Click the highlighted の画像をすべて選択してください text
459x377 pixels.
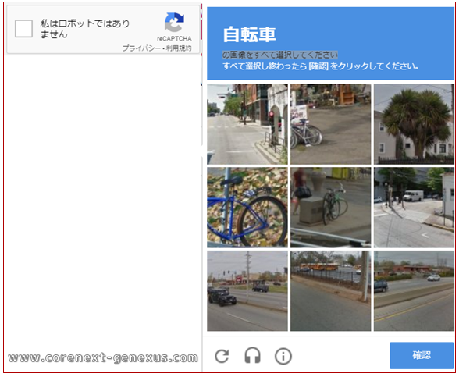pyautogui.click(x=280, y=55)
